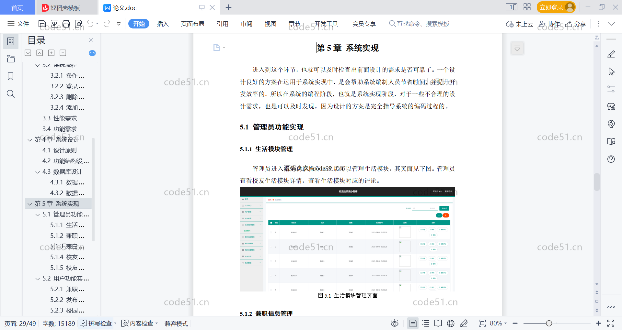This screenshot has width=622, height=330.
Task: Switch to the 页面布局 tab
Action: click(x=192, y=24)
